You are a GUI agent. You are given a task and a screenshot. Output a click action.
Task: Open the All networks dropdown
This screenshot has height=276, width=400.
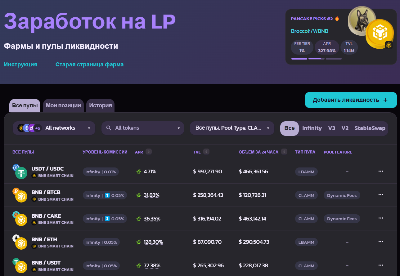[x=54, y=128]
